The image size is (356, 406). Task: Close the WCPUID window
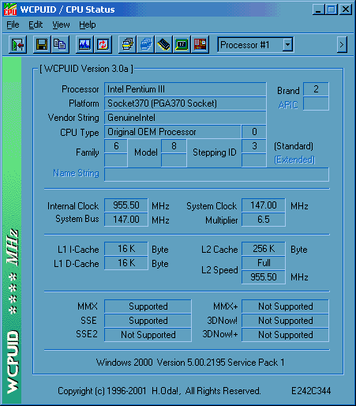click(x=346, y=9)
